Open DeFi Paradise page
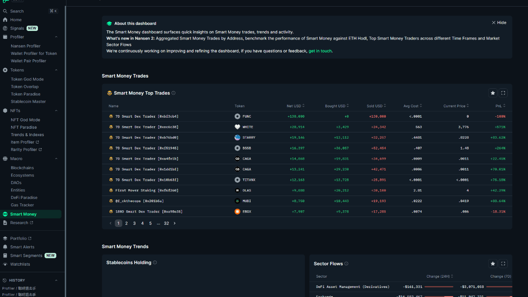The width and height of the screenshot is (528, 297). [24, 198]
